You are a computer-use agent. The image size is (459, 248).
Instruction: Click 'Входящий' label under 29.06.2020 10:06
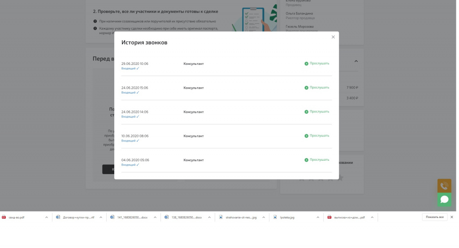pos(129,68)
